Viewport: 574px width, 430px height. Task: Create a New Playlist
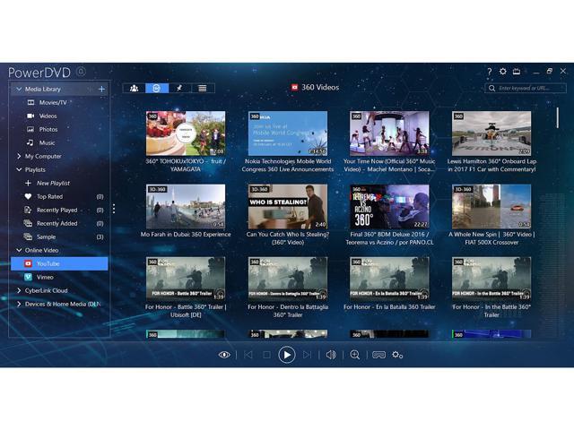click(52, 183)
